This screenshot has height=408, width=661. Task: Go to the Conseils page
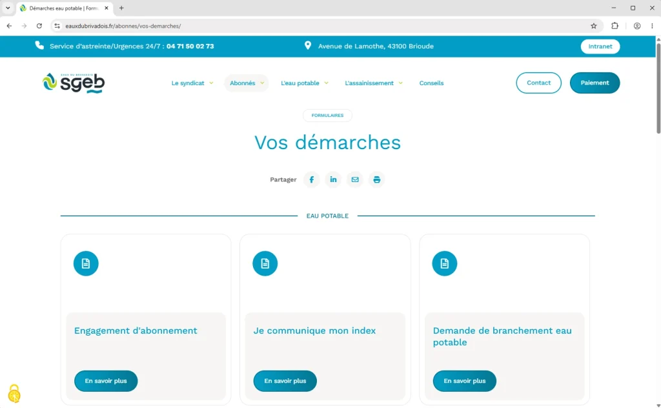(x=431, y=83)
